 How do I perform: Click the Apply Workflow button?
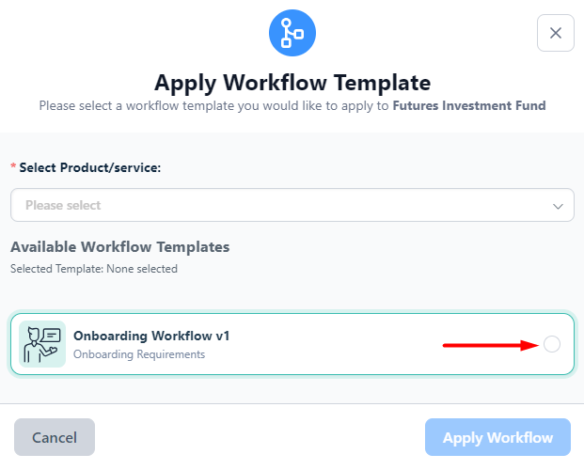[497, 437]
